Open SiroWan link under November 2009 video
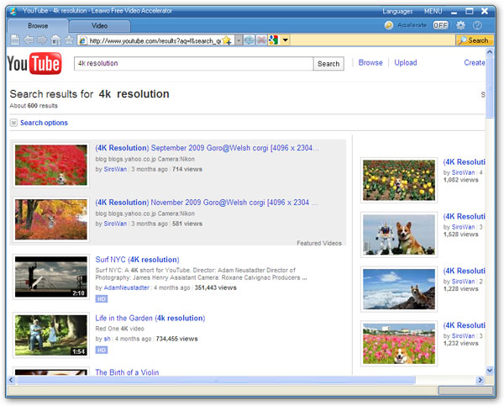The height and width of the screenshot is (406, 504). 115,224
